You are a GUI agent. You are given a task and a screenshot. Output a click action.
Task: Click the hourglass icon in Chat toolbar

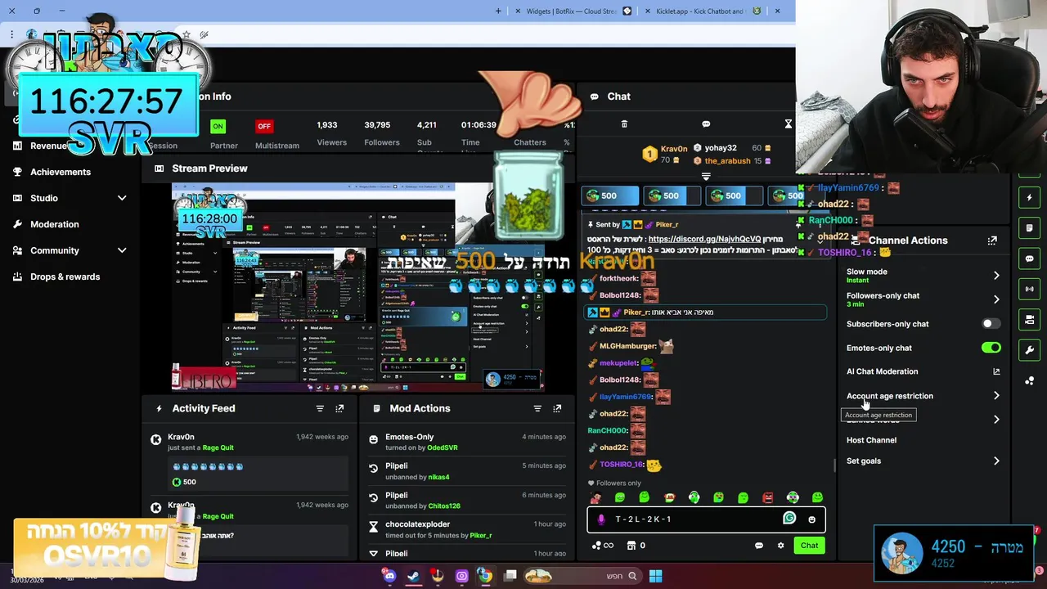788,124
